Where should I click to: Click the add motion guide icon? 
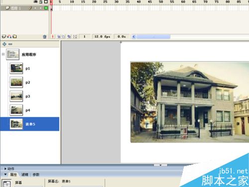[9, 36]
